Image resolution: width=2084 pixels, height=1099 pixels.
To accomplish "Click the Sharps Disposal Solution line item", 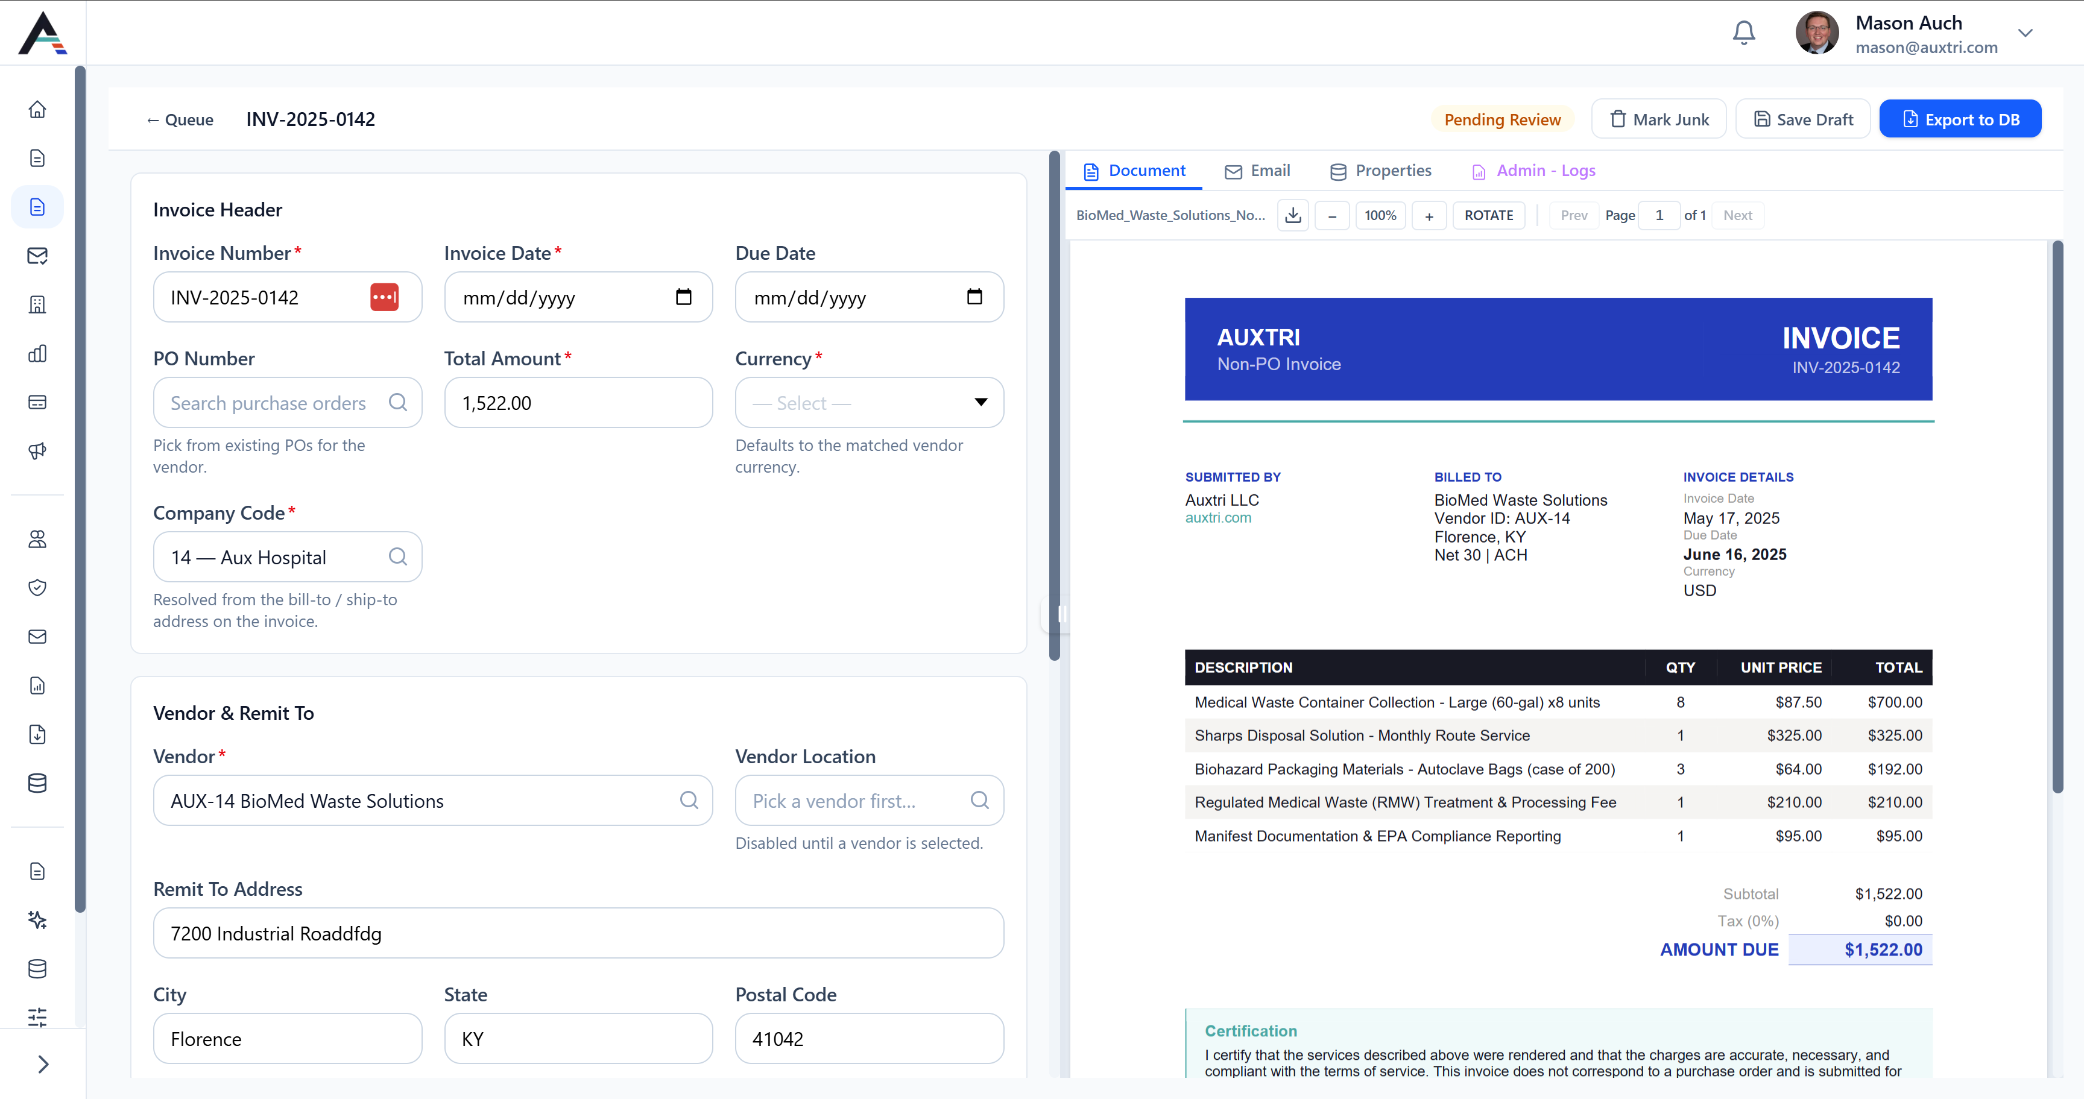I will [1558, 735].
